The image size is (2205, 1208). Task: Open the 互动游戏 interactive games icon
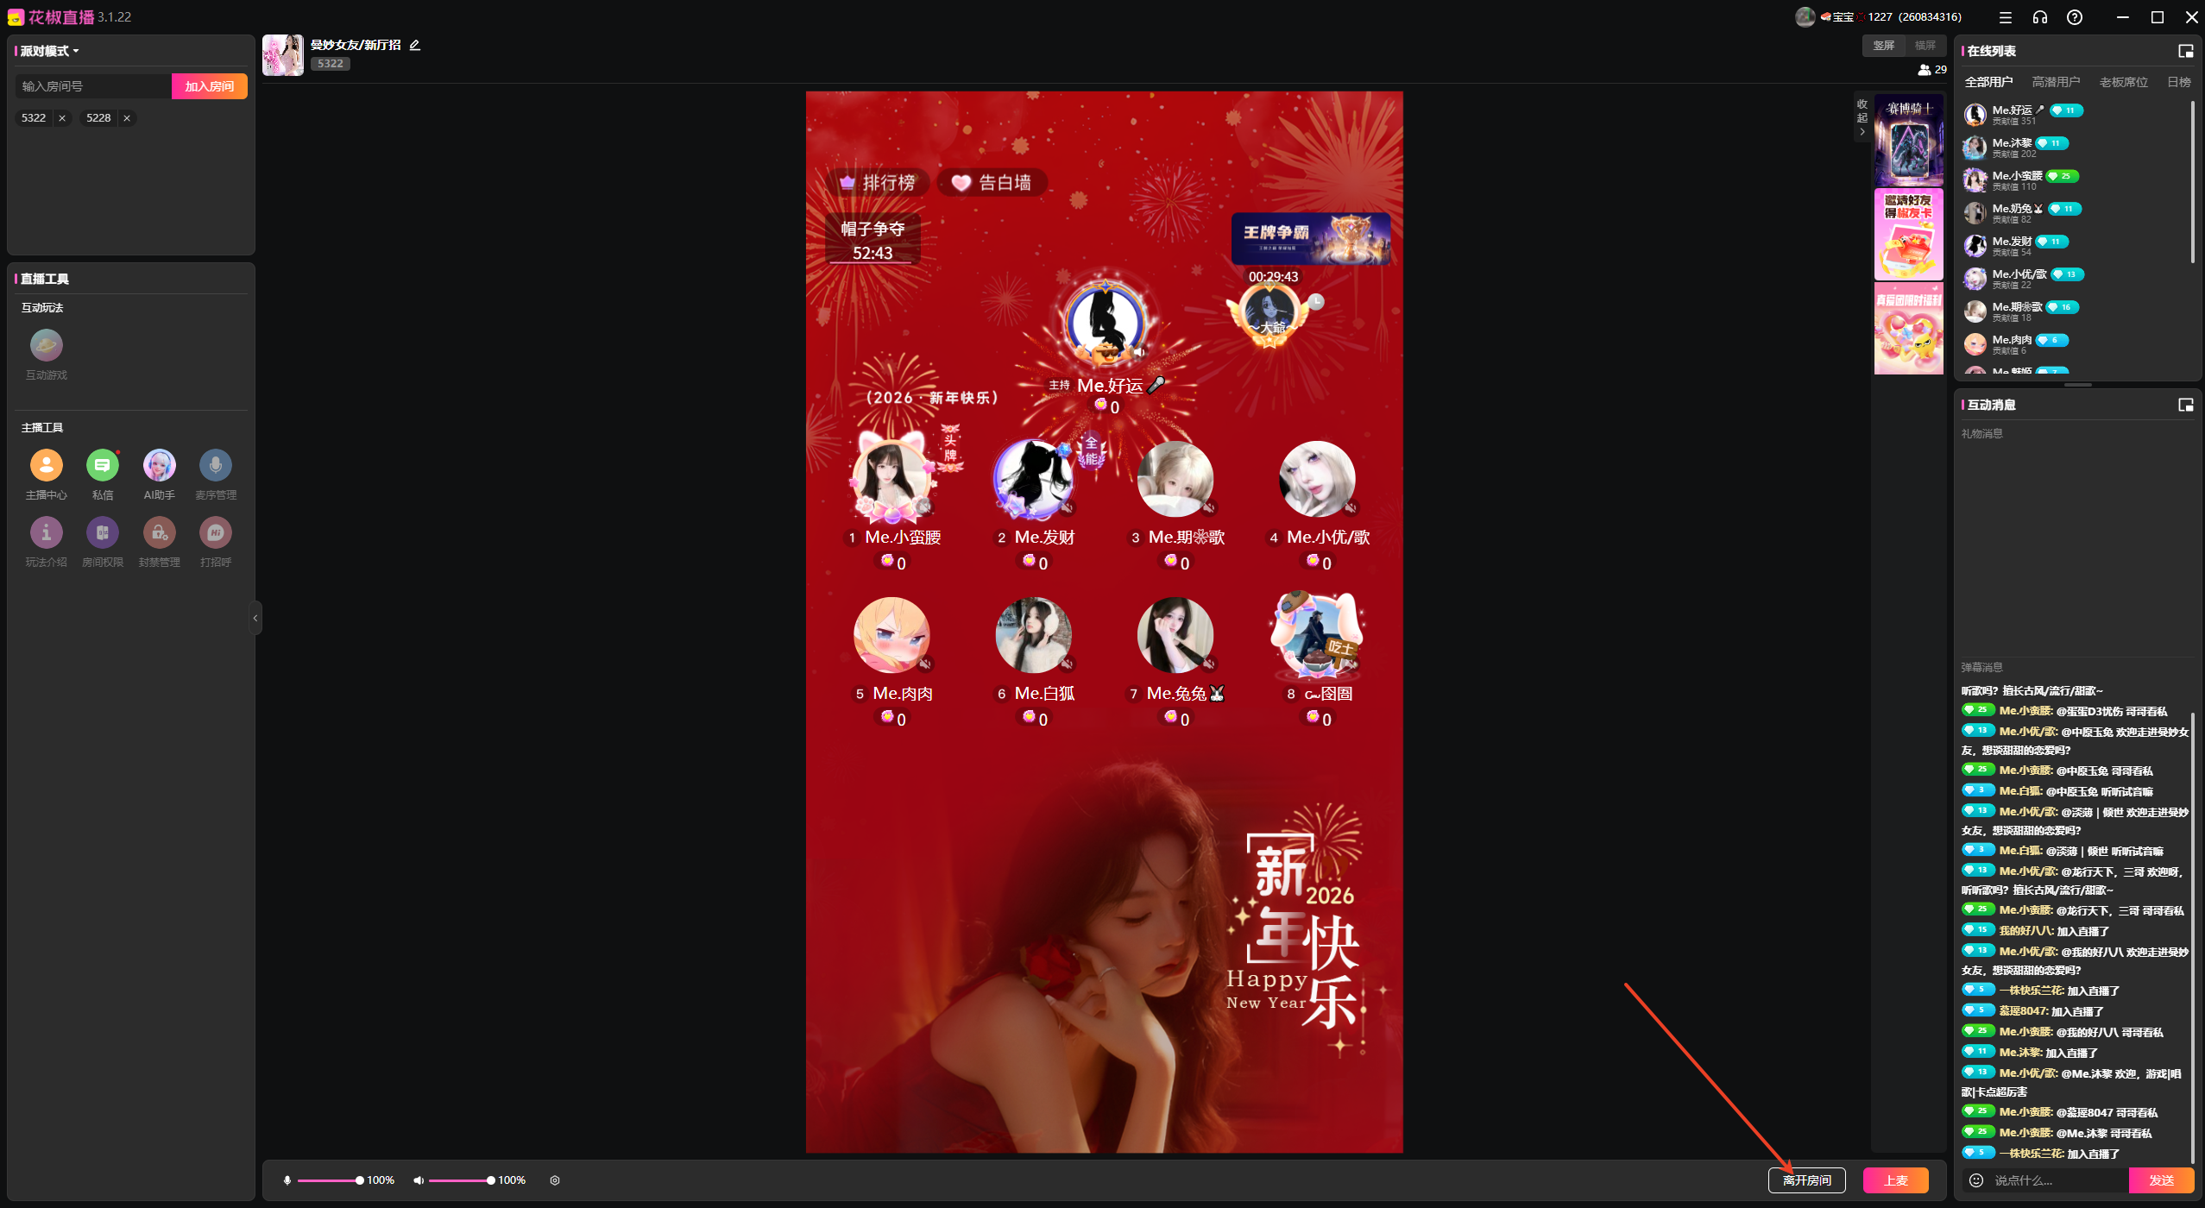point(46,346)
